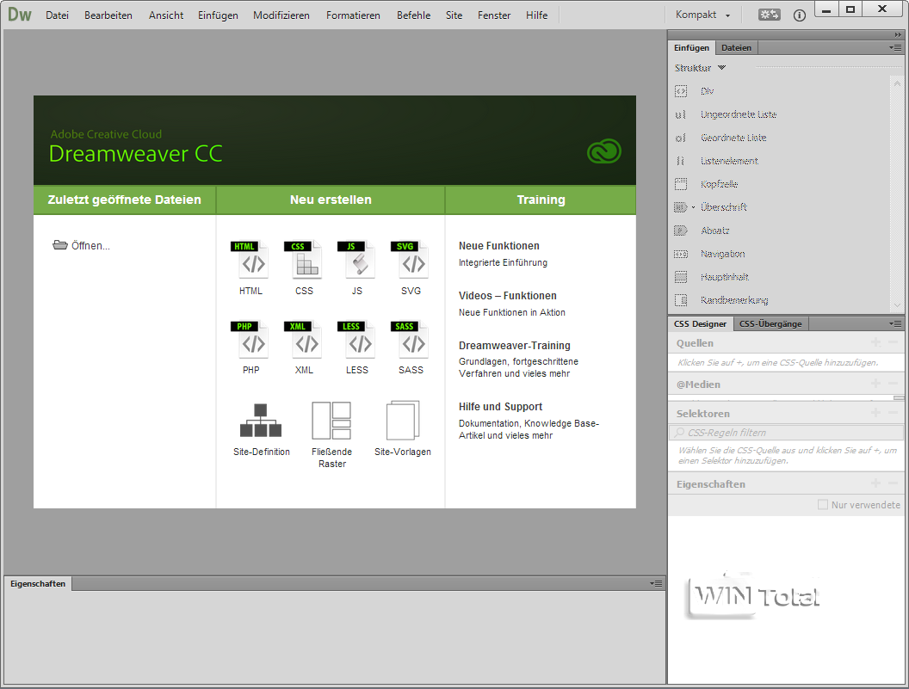Open the Überschrift heading level arrow

693,207
